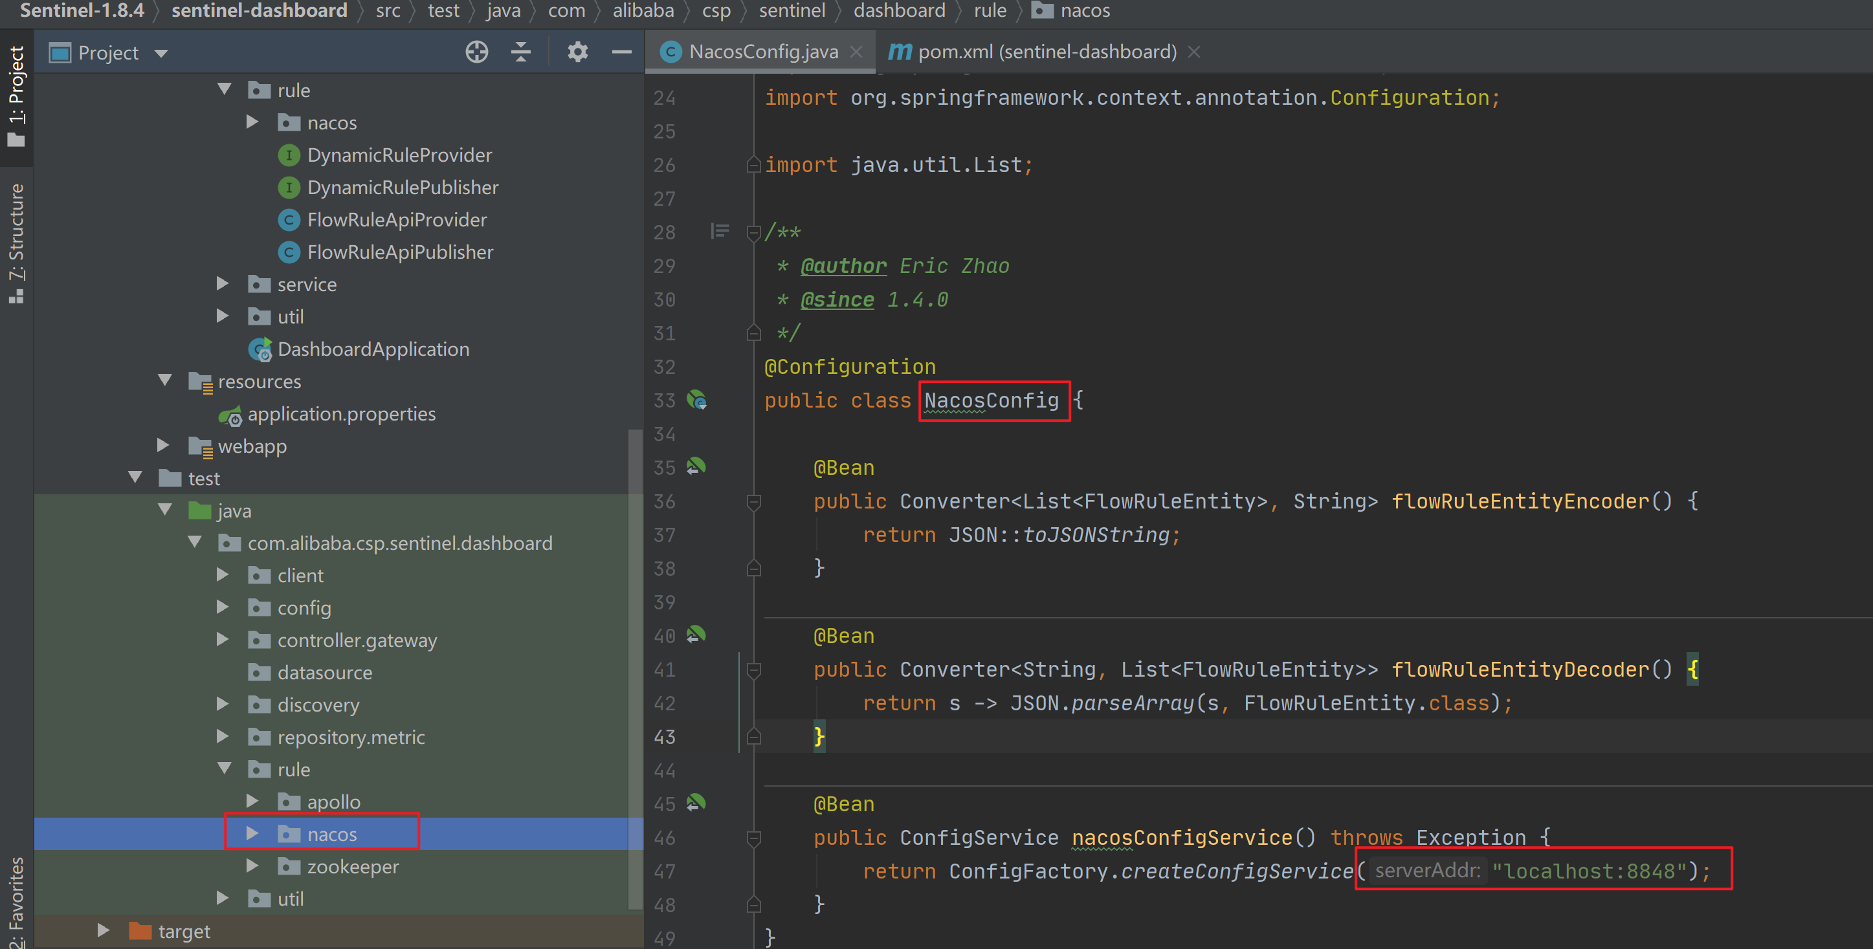
Task: Expand the nacos folder under main rule
Action: pyautogui.click(x=252, y=122)
